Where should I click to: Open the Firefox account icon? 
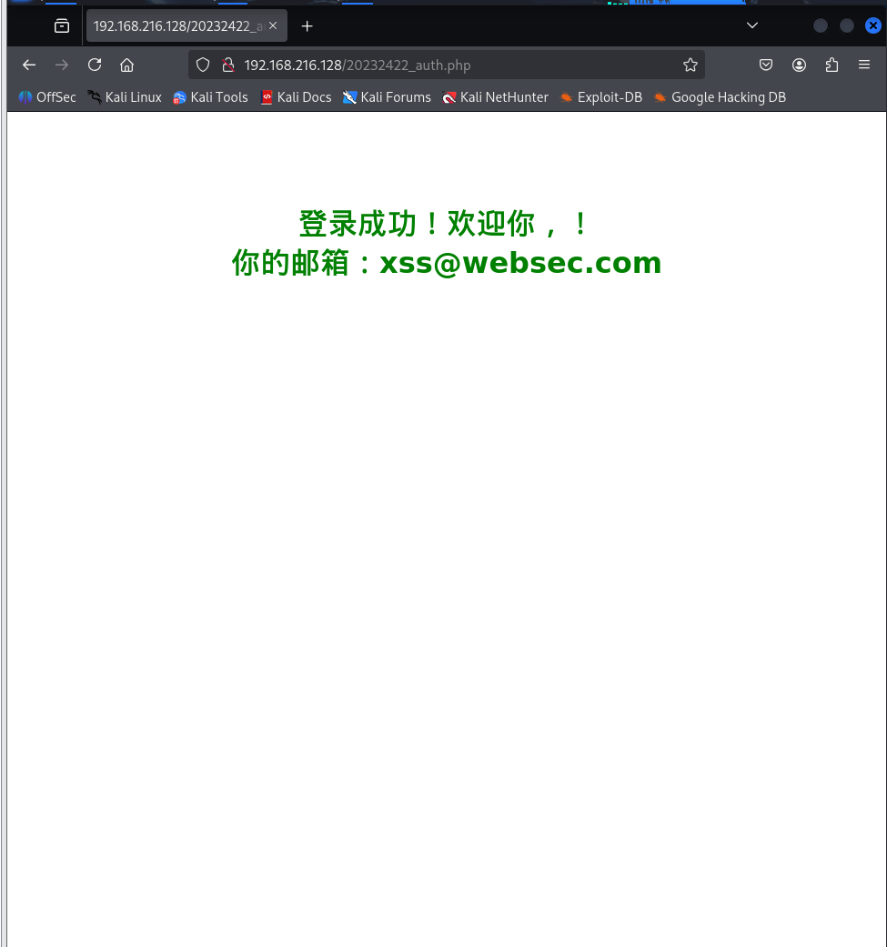click(x=799, y=65)
